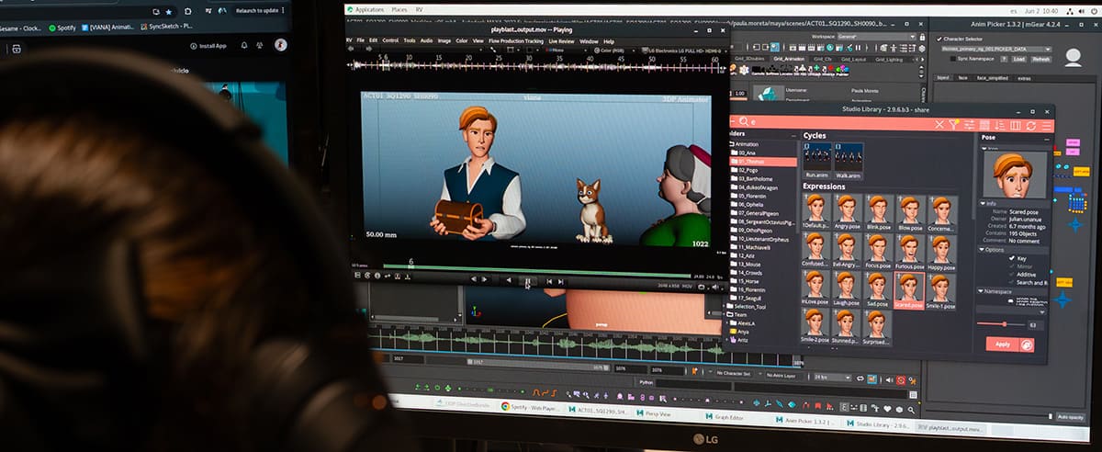Open the Live Review menu in RV
Image resolution: width=1102 pixels, height=452 pixels.
tap(561, 40)
